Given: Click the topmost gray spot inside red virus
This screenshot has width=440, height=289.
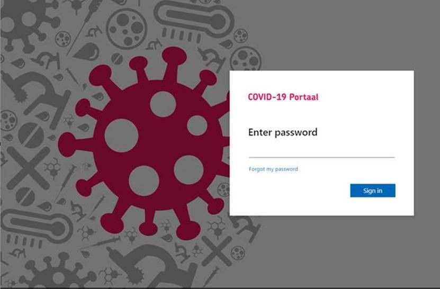Looking at the screenshot, I should 163,104.
